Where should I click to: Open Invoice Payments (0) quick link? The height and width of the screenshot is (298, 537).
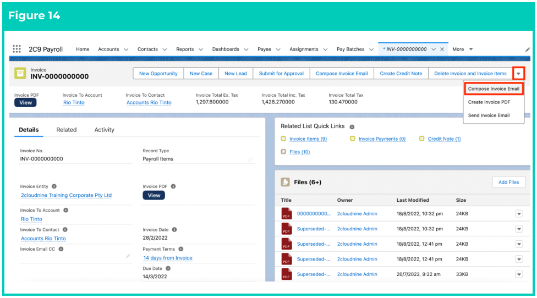[382, 139]
